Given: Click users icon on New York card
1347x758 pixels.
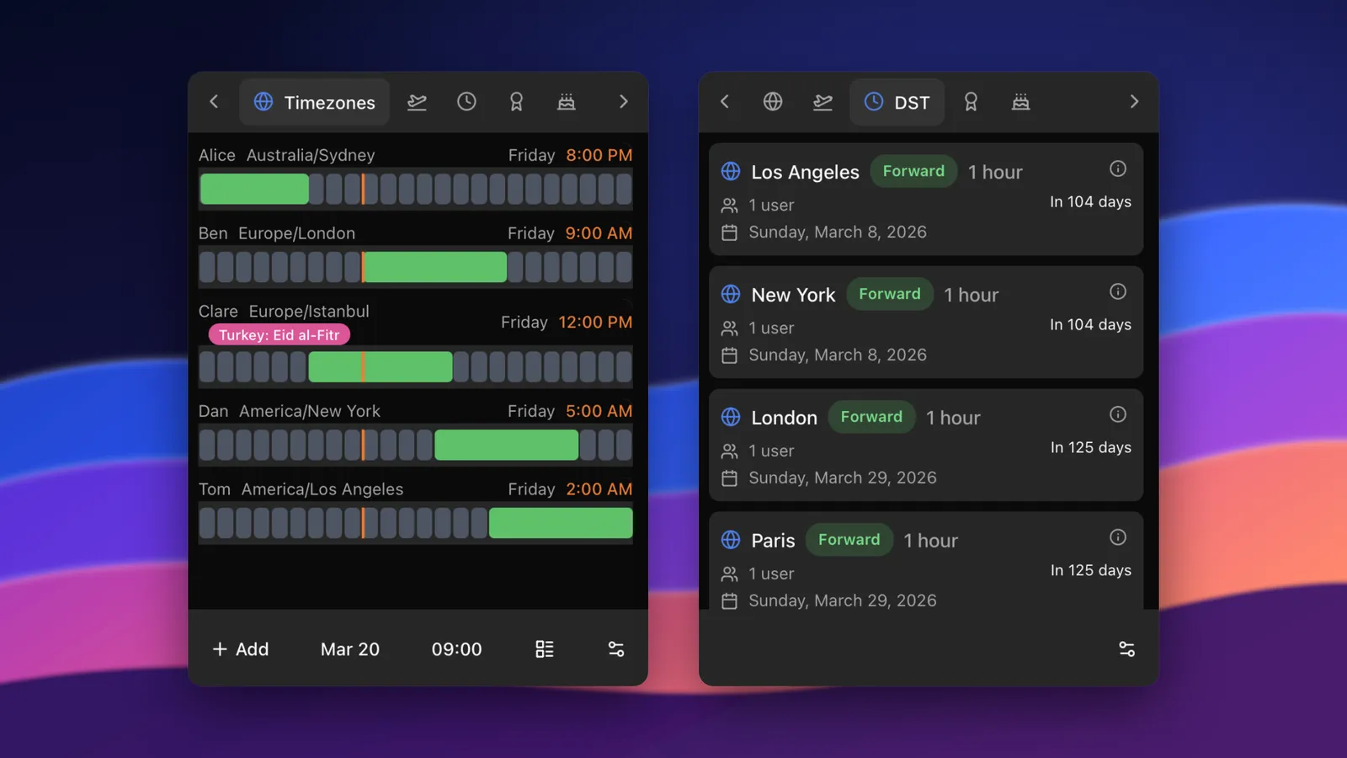Looking at the screenshot, I should [730, 328].
